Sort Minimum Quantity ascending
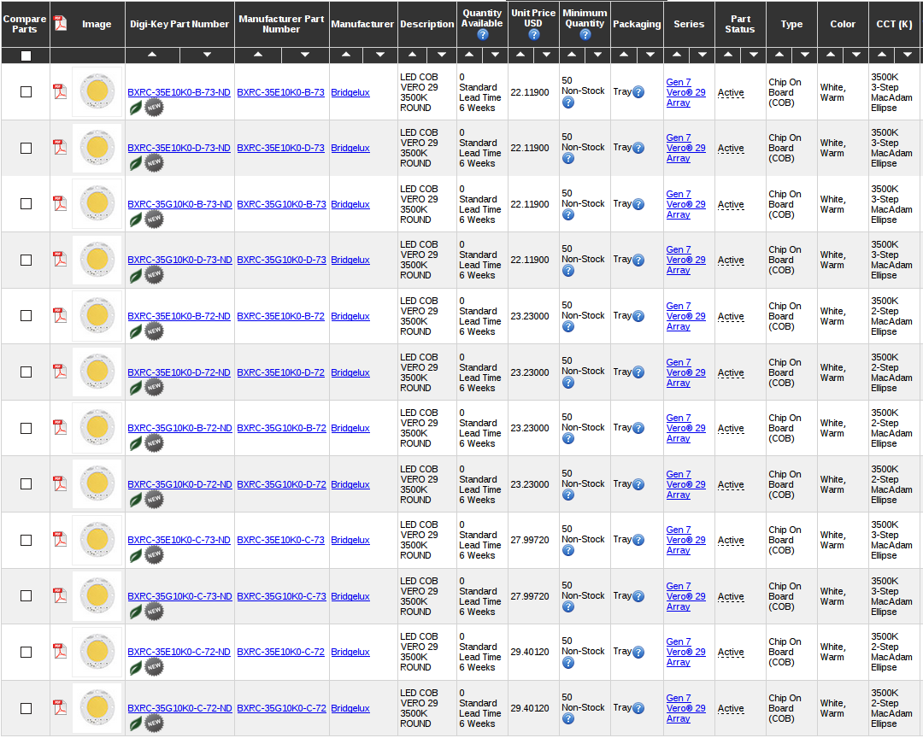Screen dimensions: 923x738 [x=572, y=55]
